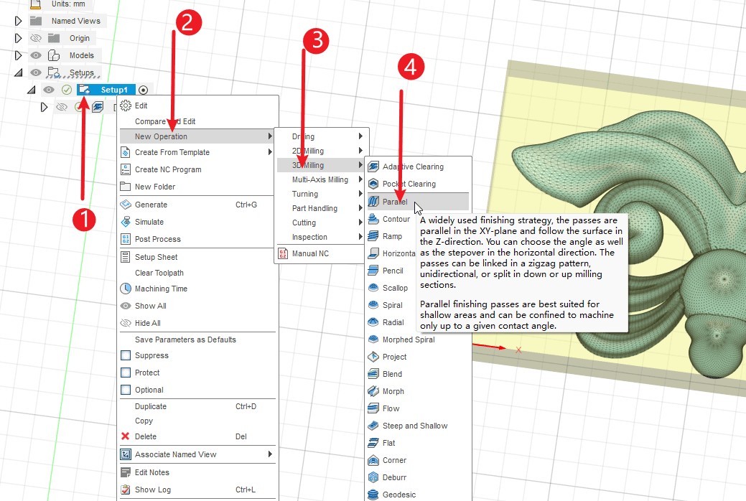The width and height of the screenshot is (746, 501).
Task: Toggle the Suppress checkbox
Action: click(126, 355)
